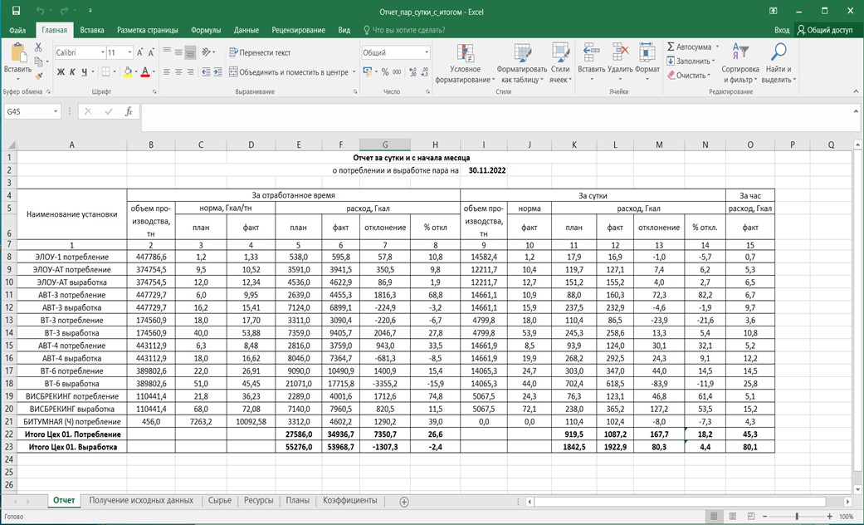Open Найти и выделить menu
The height and width of the screenshot is (525, 864).
click(779, 63)
